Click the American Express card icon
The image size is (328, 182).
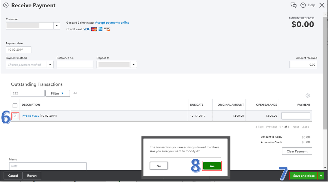[x=100, y=29]
